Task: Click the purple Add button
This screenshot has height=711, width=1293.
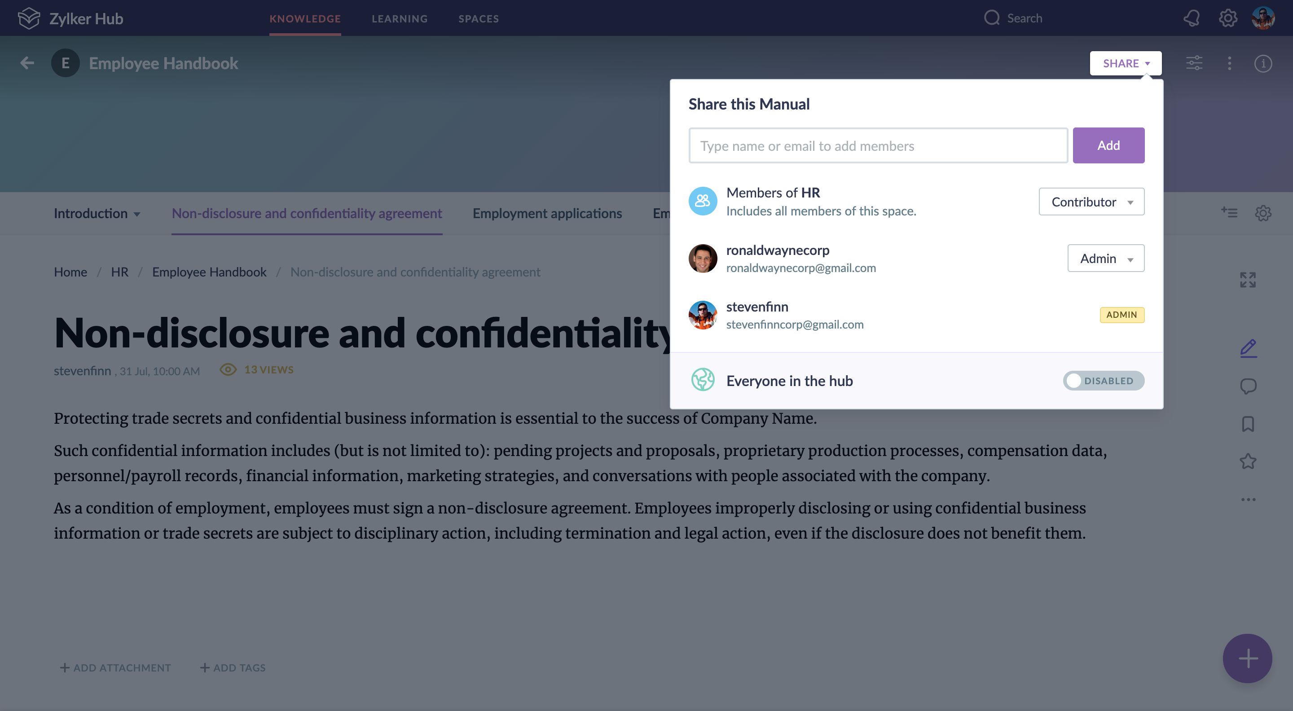Action: point(1108,145)
